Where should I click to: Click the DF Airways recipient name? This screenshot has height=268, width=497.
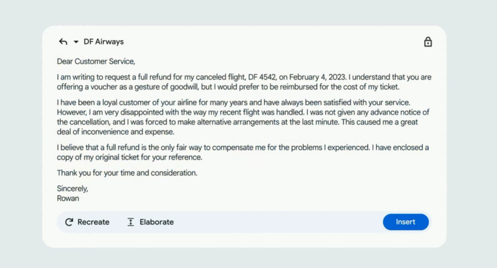tap(104, 42)
